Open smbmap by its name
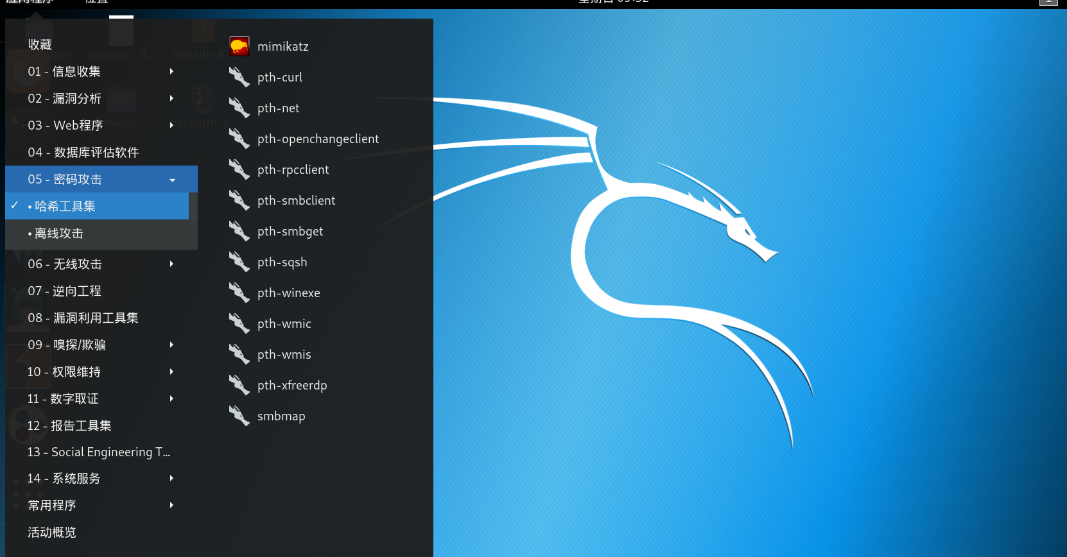1067x557 pixels. (281, 416)
